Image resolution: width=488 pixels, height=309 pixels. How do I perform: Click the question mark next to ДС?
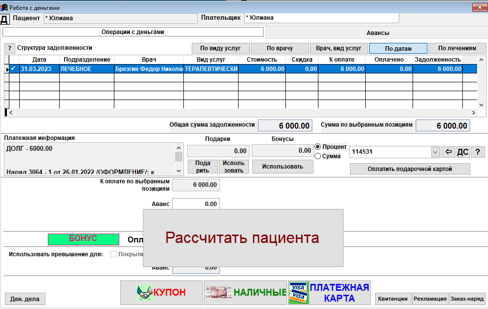pyautogui.click(x=477, y=152)
